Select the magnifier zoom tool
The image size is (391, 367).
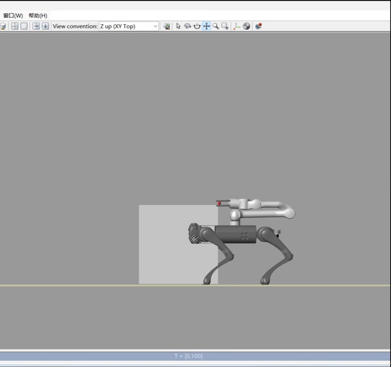216,26
